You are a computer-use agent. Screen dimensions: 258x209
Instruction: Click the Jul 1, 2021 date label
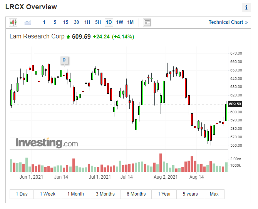point(100,177)
